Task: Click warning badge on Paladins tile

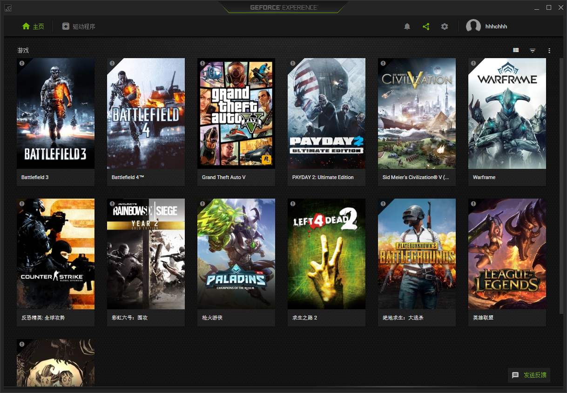Action: click(202, 204)
